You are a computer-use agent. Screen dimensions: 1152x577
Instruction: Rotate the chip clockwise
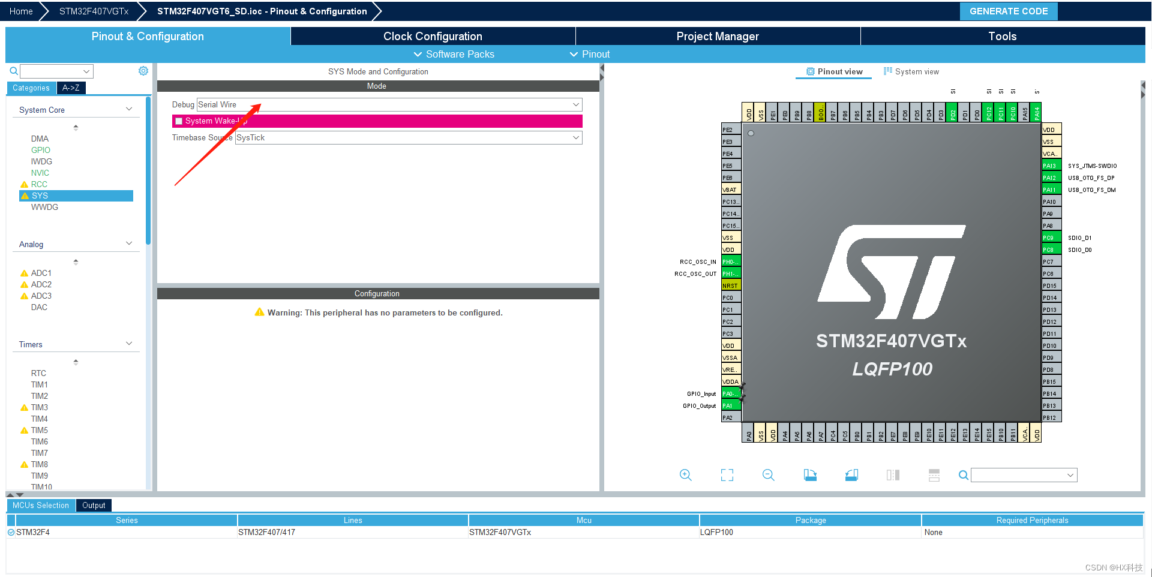click(810, 475)
